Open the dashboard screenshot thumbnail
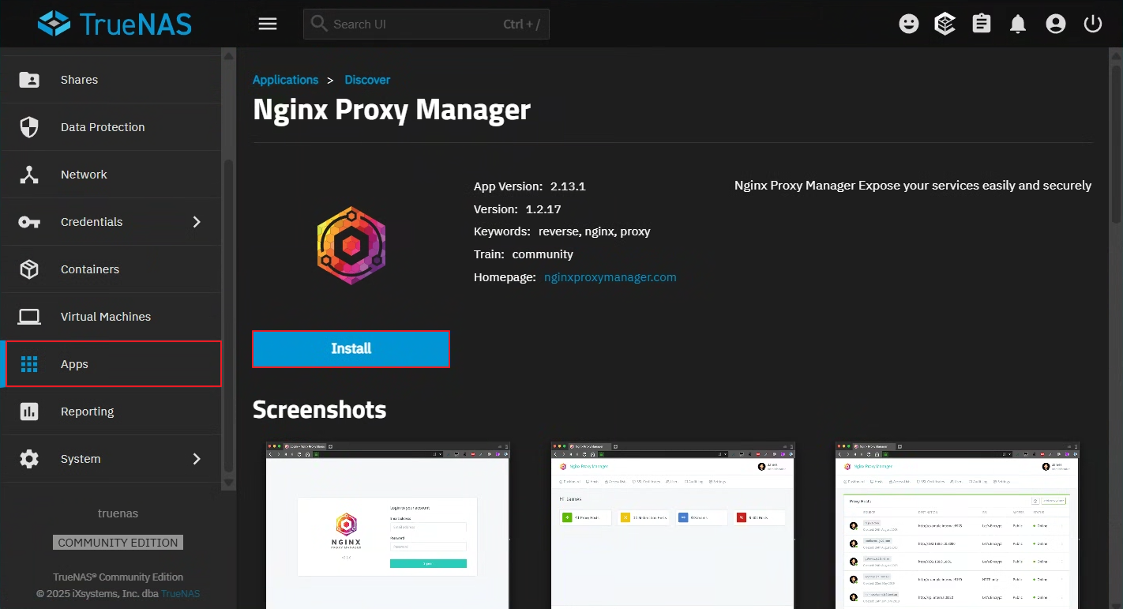Screen dimensions: 1123x609 point(673,525)
